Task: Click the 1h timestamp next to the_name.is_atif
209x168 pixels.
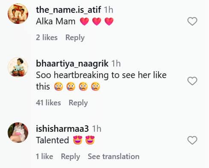Action: (109, 10)
